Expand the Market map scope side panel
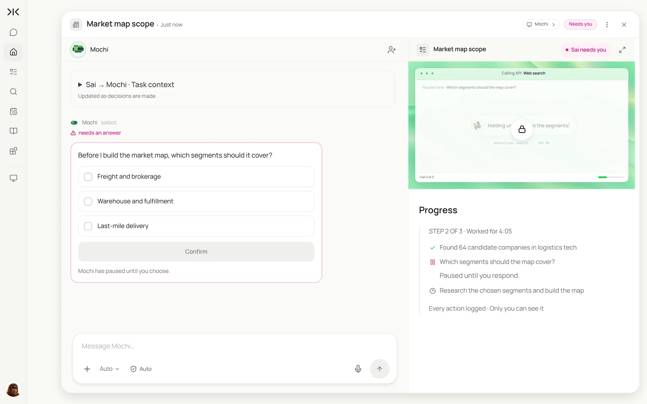The height and width of the screenshot is (404, 647). click(622, 50)
